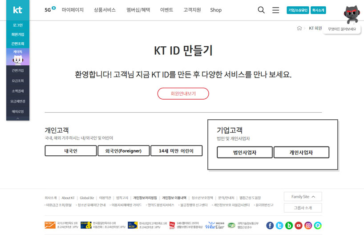
Task: Expand the Family Site dropdown
Action: coord(303,196)
